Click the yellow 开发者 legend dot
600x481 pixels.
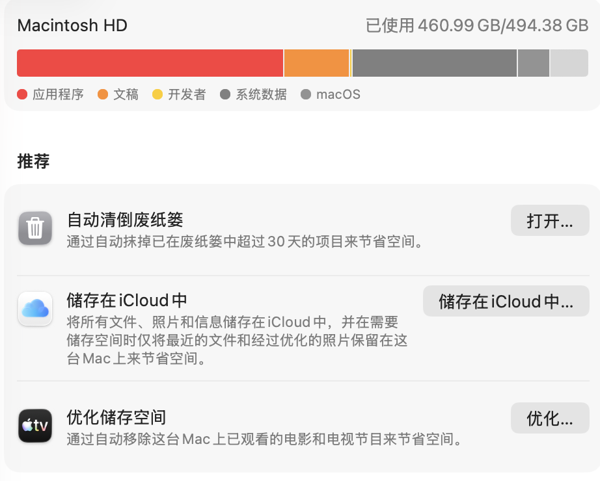[x=157, y=94]
